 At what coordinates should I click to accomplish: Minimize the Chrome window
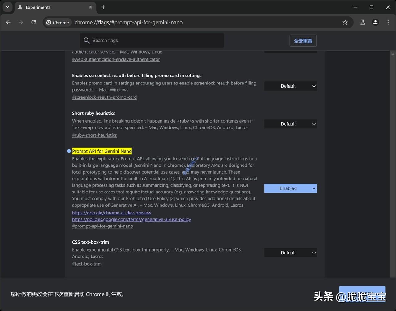click(355, 7)
